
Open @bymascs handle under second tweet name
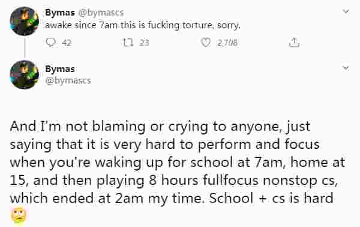tap(68, 80)
